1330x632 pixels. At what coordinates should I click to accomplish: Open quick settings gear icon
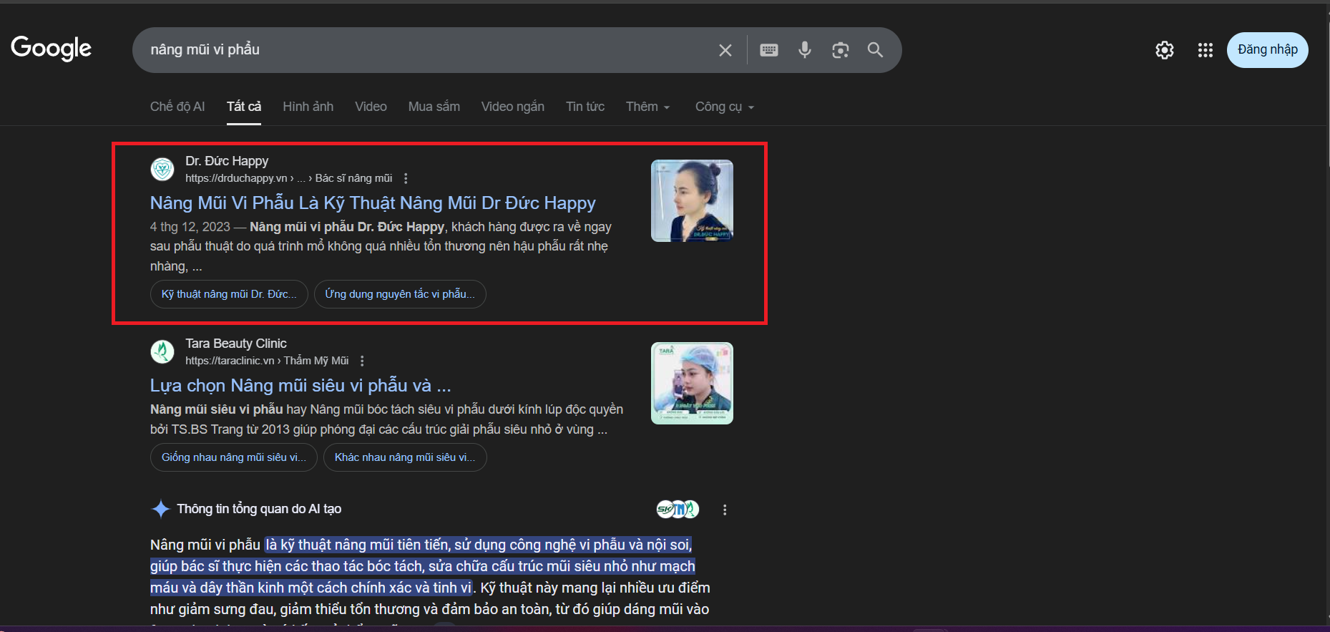point(1164,50)
